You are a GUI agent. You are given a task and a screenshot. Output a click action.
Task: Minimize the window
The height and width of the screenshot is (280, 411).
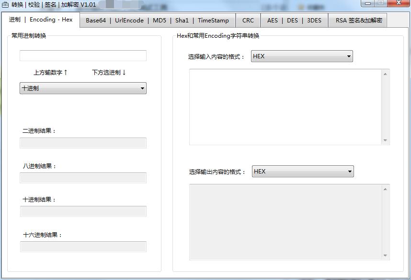tap(368, 3)
